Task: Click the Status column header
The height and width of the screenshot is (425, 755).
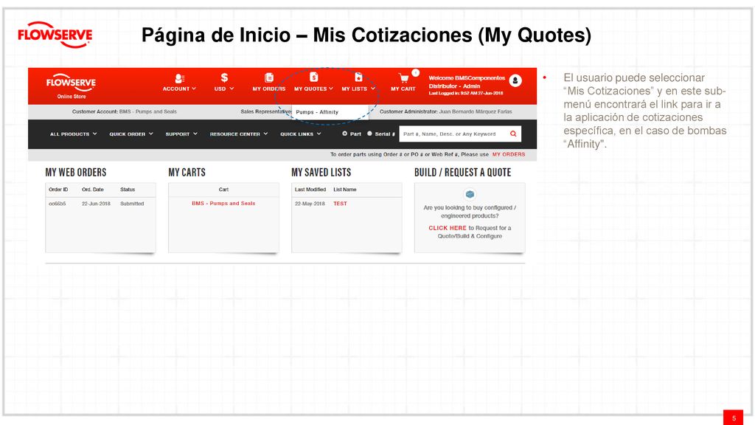Action: [x=128, y=190]
